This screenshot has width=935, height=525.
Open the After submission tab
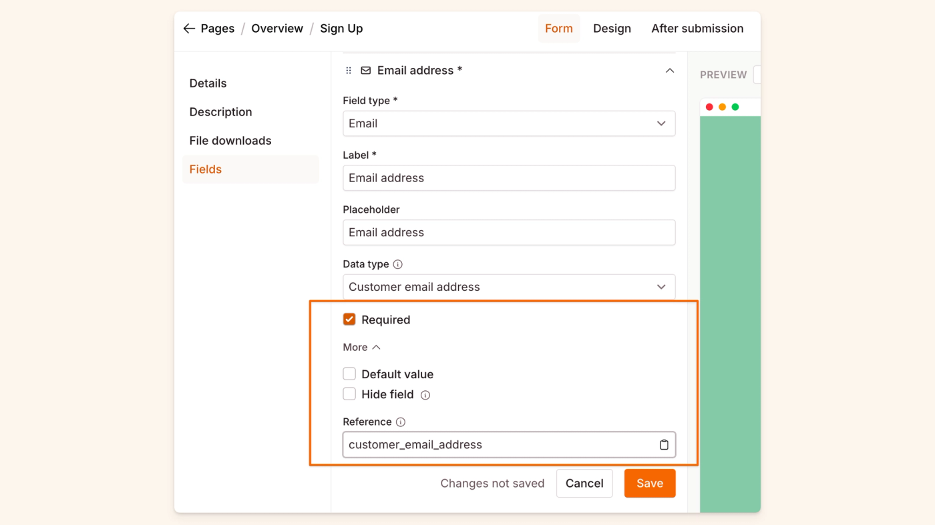point(697,29)
